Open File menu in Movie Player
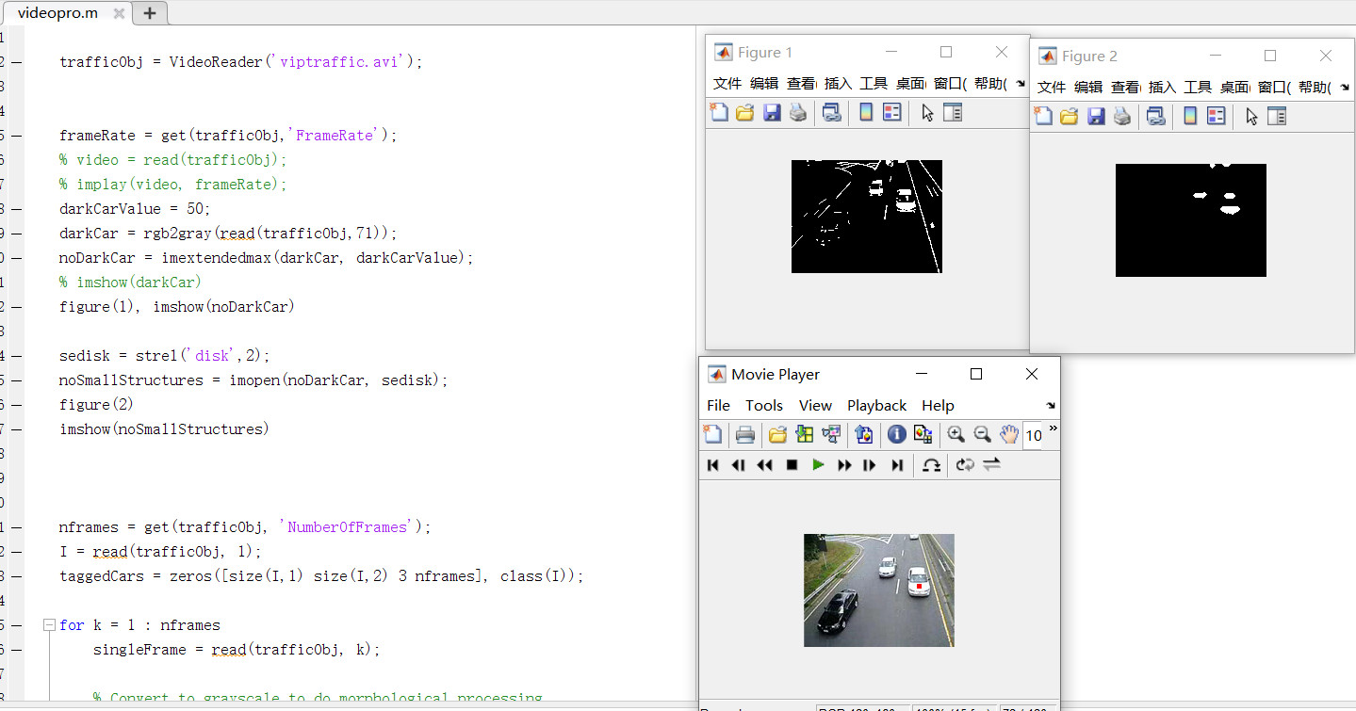The height and width of the screenshot is (711, 1356). click(718, 406)
